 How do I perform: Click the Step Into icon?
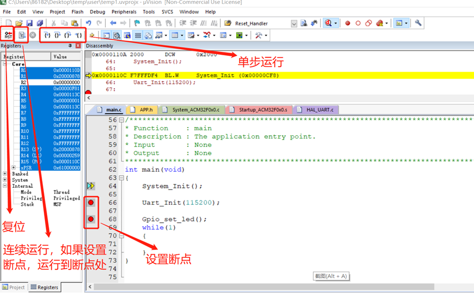point(47,35)
